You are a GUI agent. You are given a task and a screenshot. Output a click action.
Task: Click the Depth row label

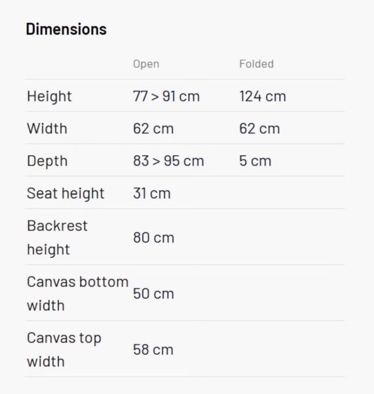pos(47,161)
